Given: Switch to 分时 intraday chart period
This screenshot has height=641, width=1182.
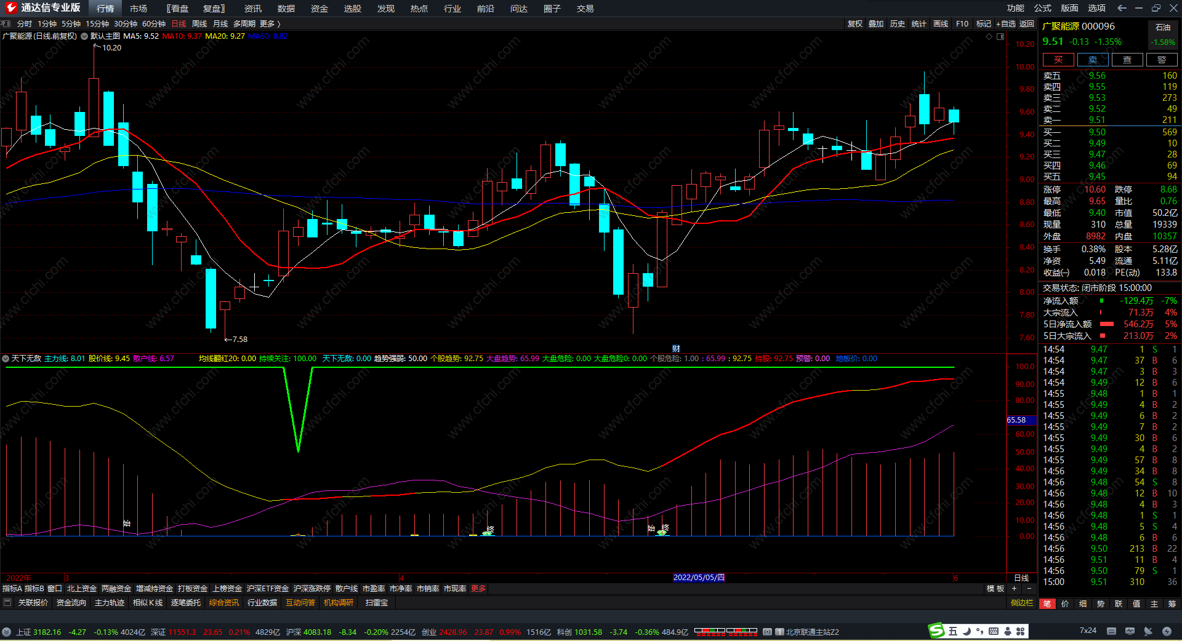Looking at the screenshot, I should pos(25,23).
